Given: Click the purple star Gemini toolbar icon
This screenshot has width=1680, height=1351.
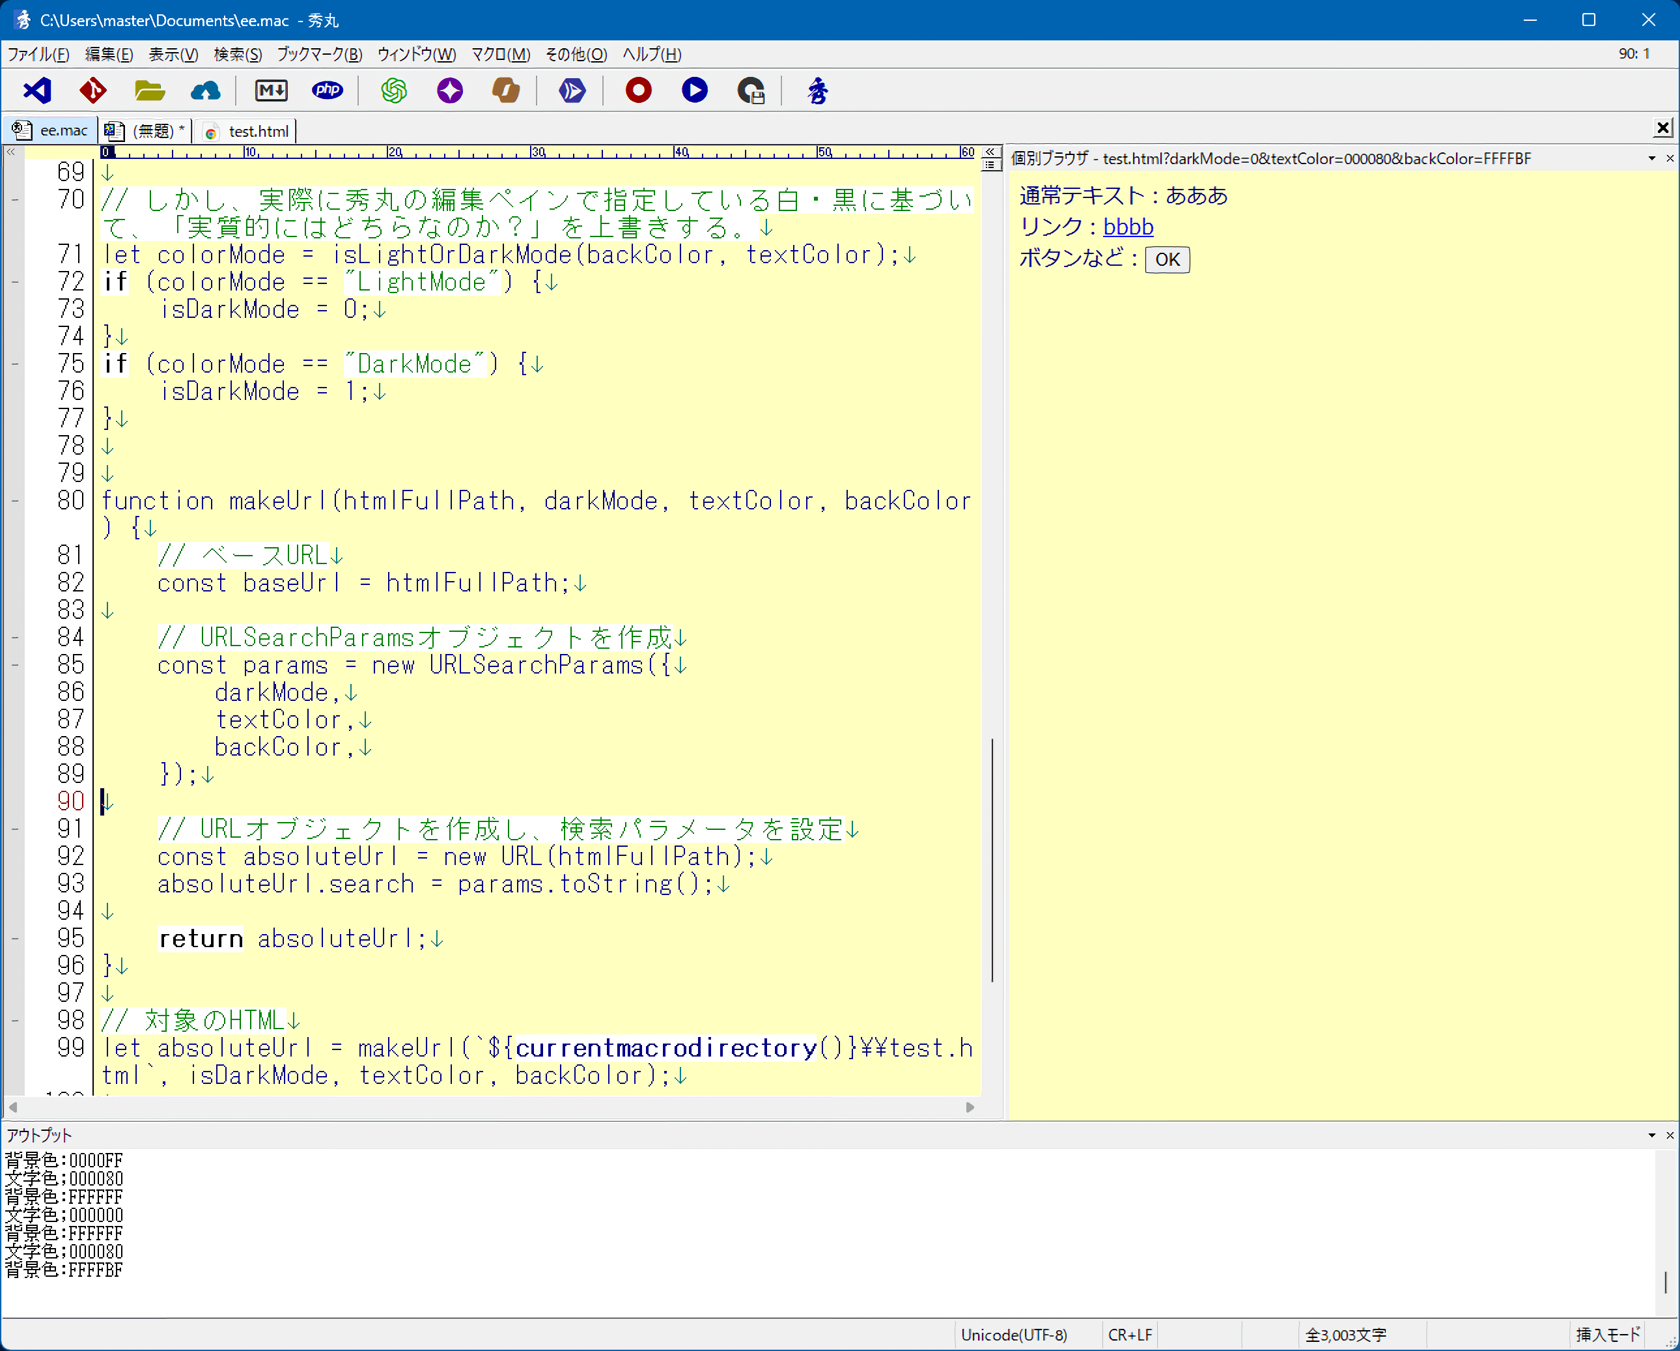Looking at the screenshot, I should click(x=449, y=91).
